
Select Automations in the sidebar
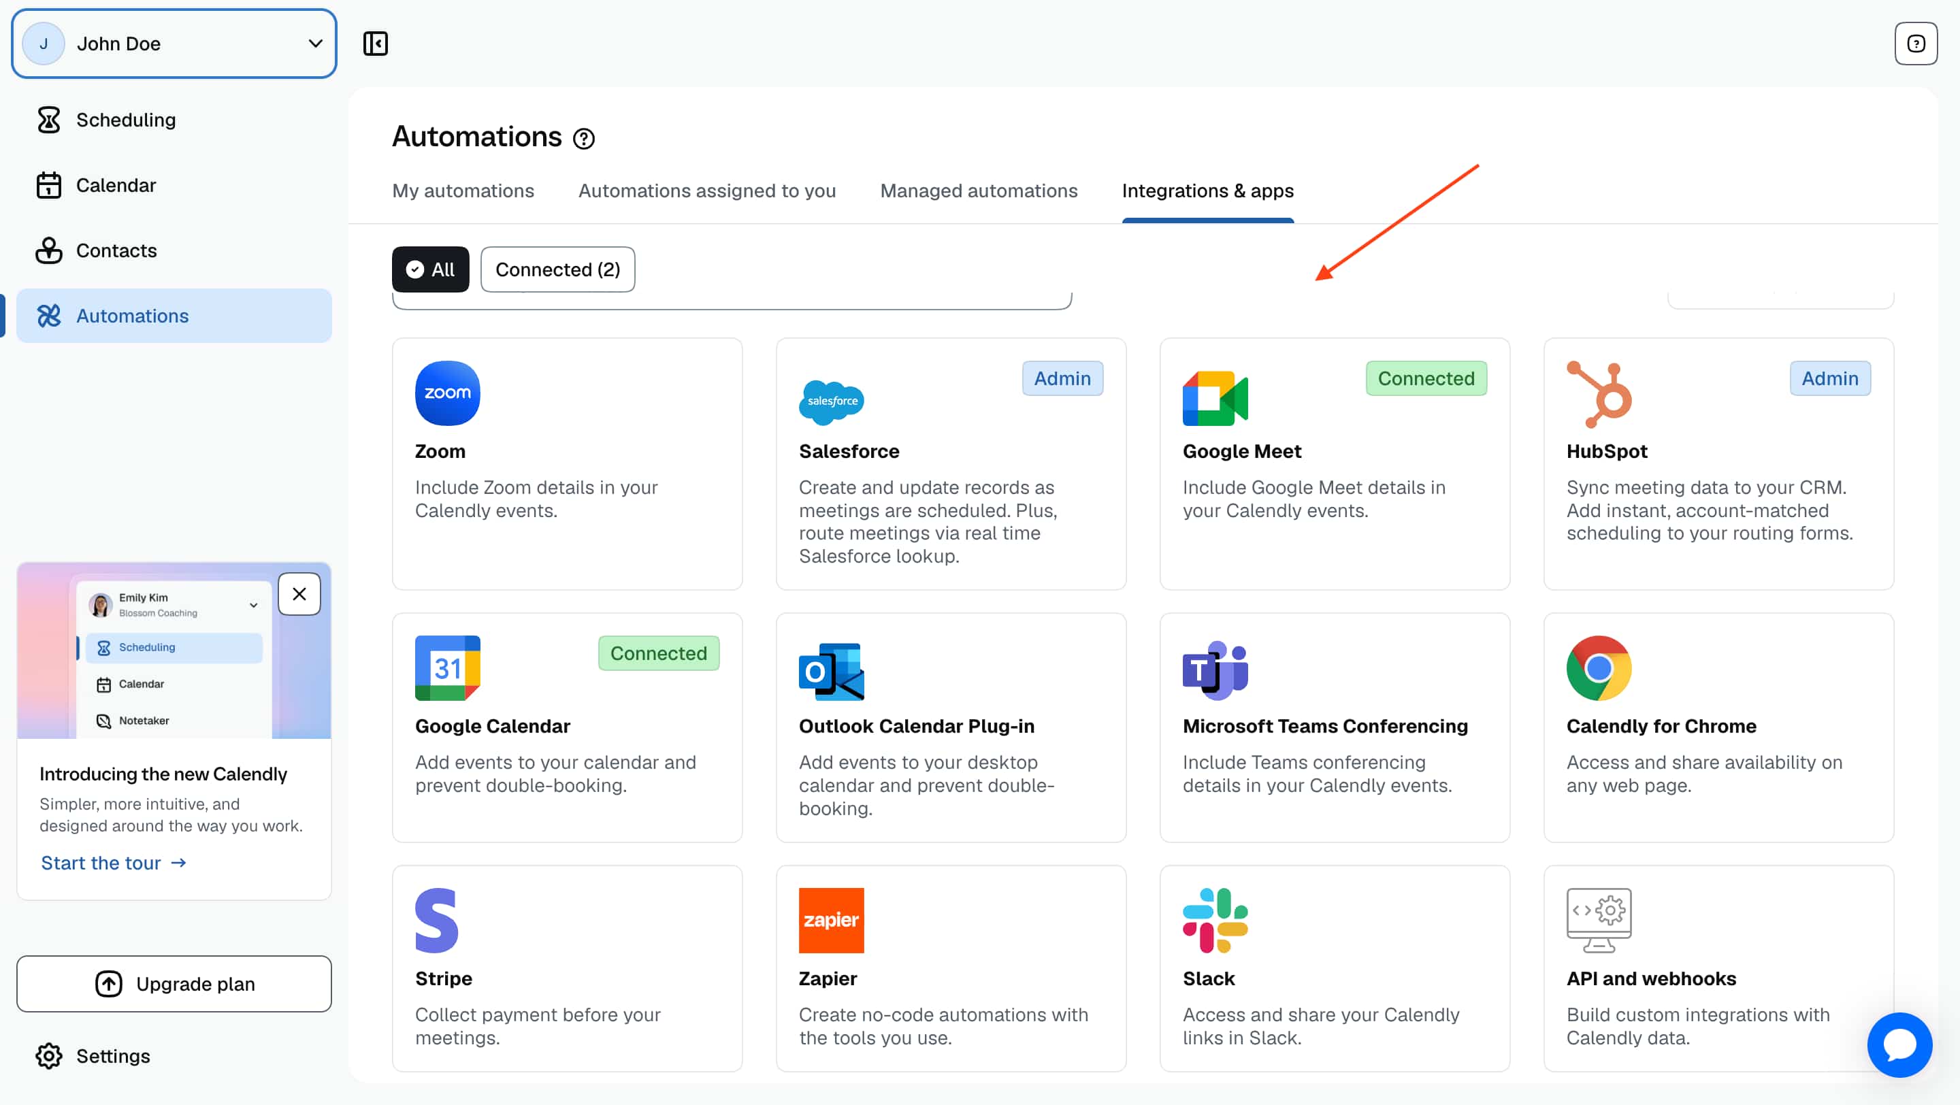[174, 316]
